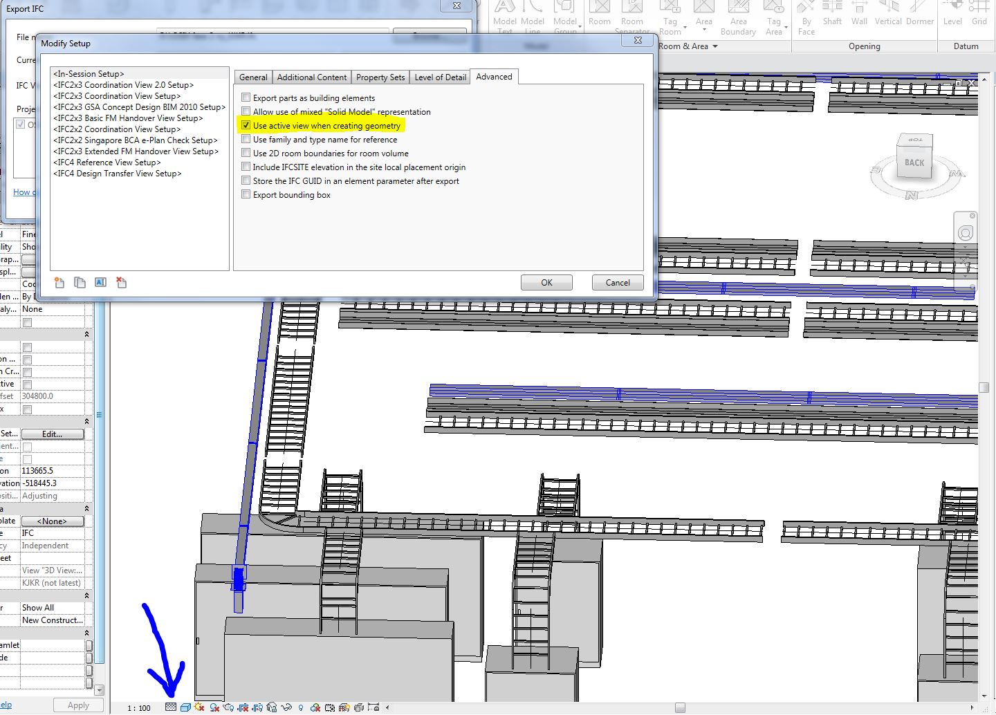
Task: Switch to the Property Sets tab
Action: pyautogui.click(x=380, y=77)
